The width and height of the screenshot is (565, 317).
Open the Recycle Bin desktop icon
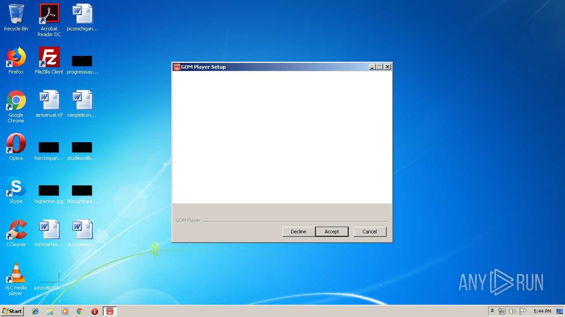(16, 18)
